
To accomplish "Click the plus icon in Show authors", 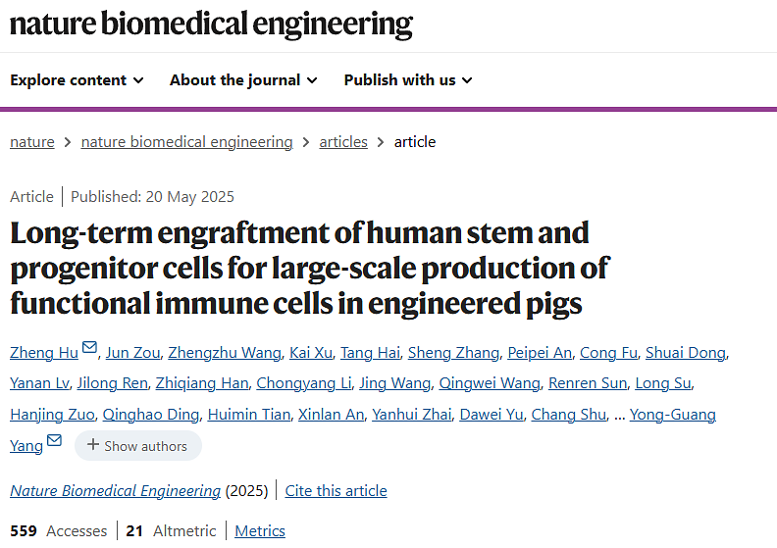I will [93, 445].
